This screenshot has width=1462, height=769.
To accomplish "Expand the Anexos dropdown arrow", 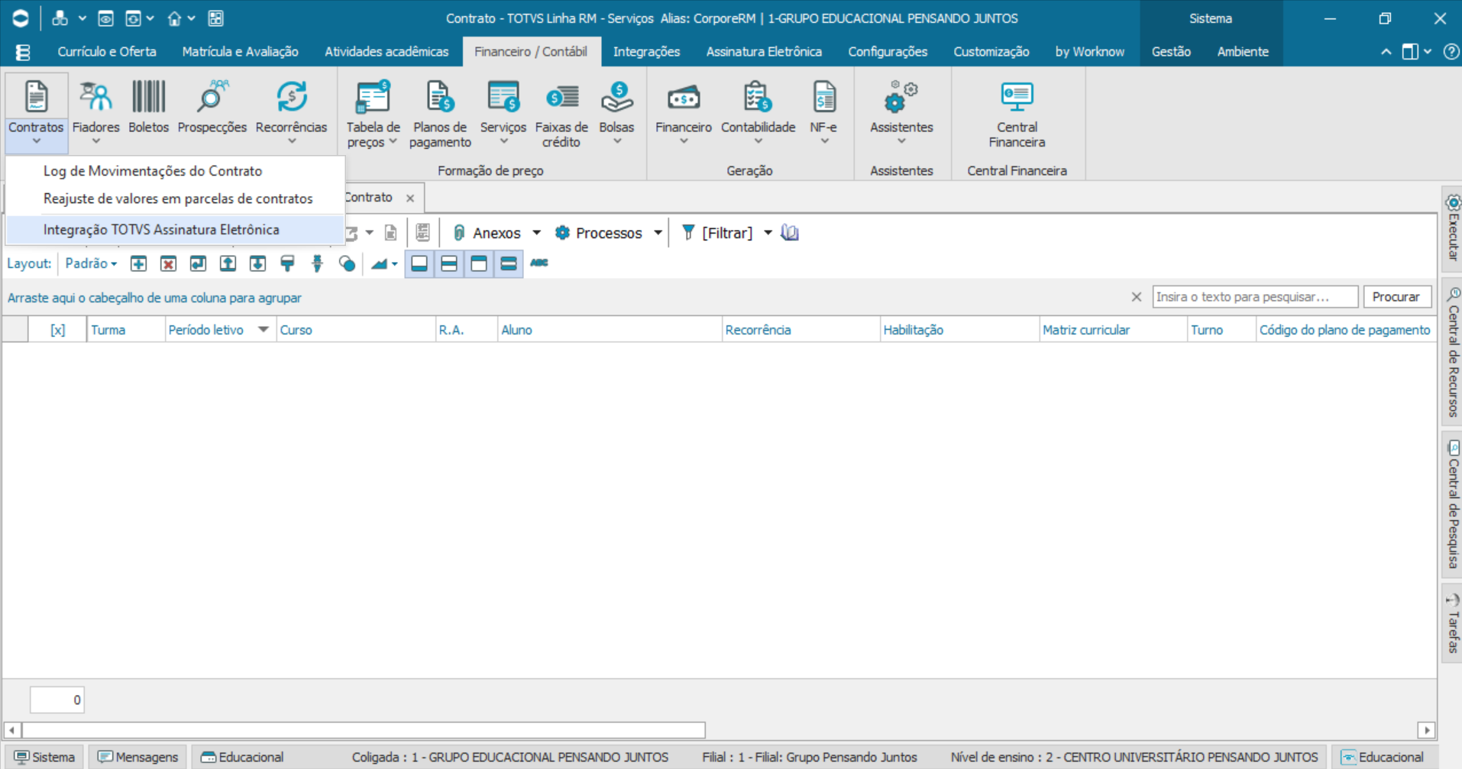I will (x=536, y=233).
